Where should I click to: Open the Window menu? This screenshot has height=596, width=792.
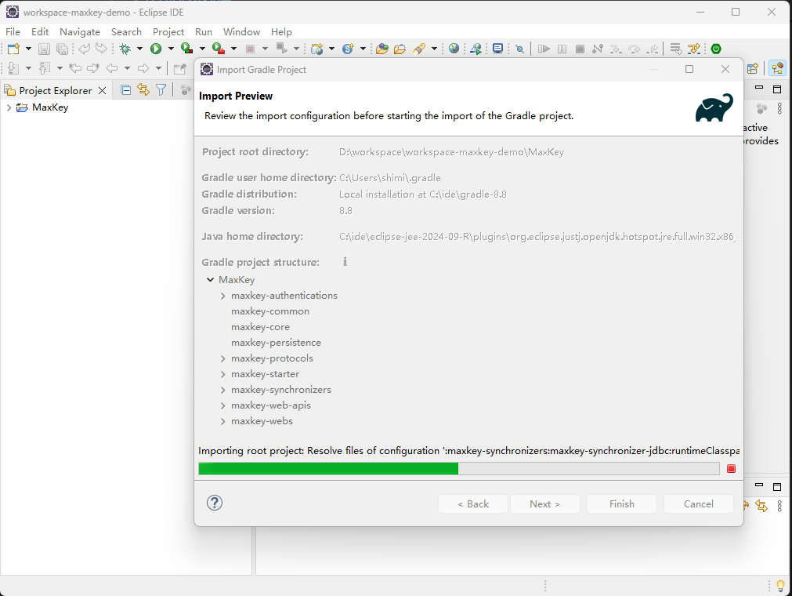[x=241, y=32]
